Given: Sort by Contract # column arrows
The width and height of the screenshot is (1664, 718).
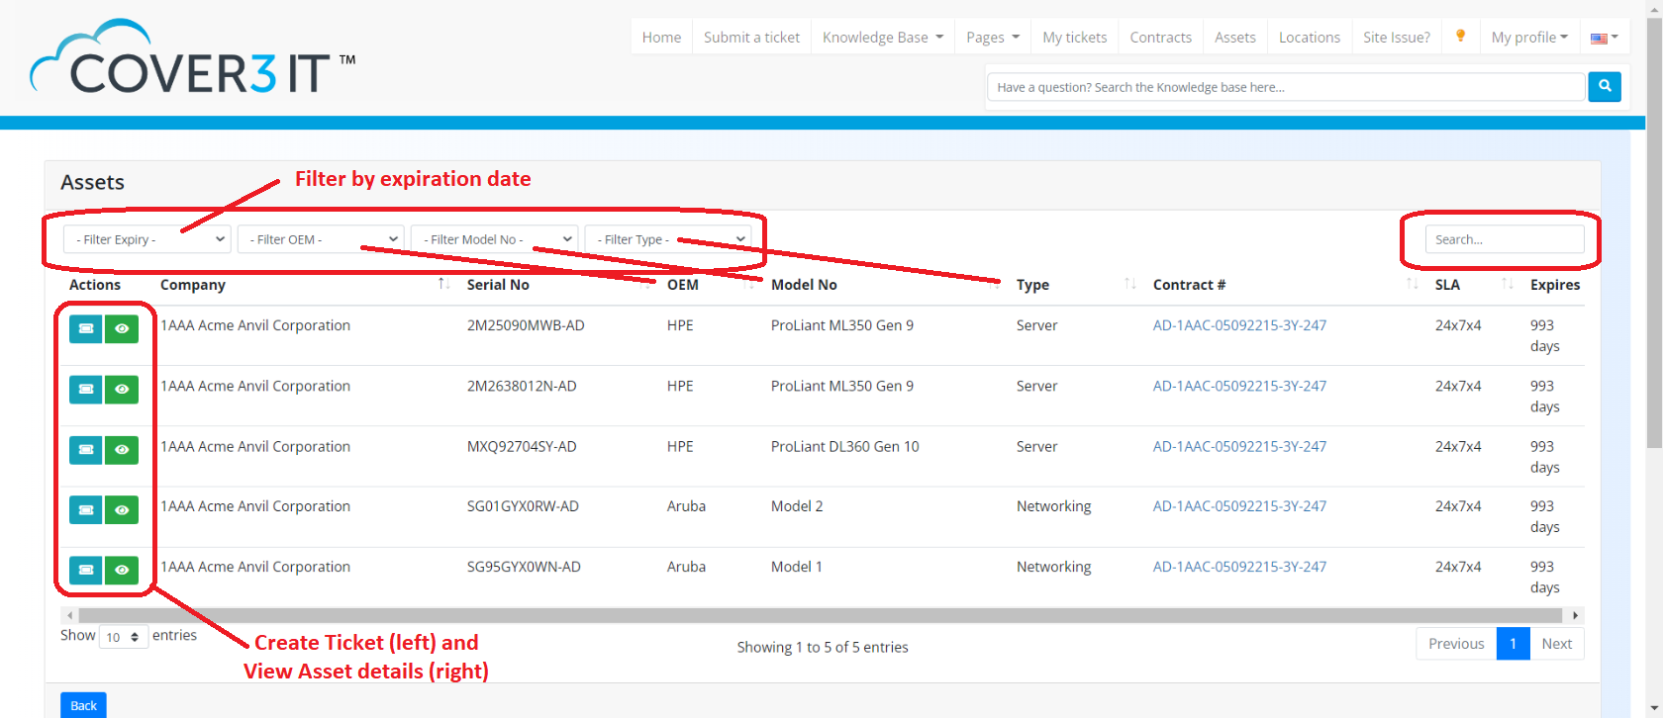Looking at the screenshot, I should pos(1413,285).
